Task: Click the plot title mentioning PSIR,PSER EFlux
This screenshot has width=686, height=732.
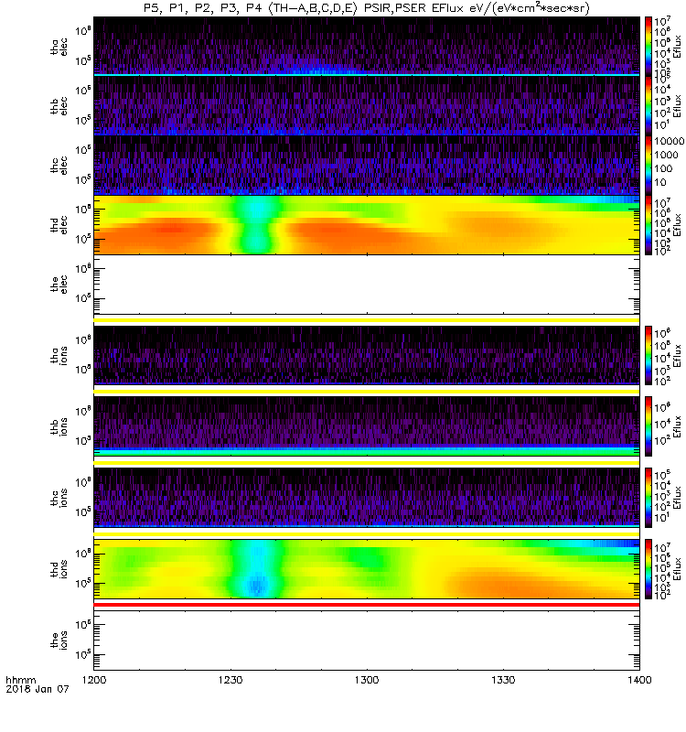Action: (x=367, y=8)
